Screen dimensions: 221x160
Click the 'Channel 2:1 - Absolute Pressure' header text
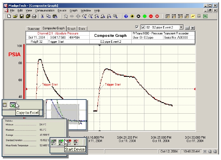tap(58, 33)
